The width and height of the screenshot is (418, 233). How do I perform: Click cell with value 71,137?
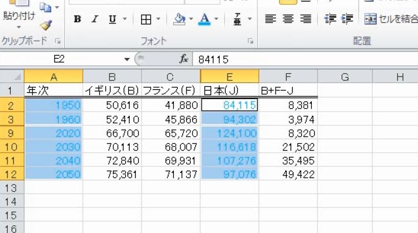[171, 174]
